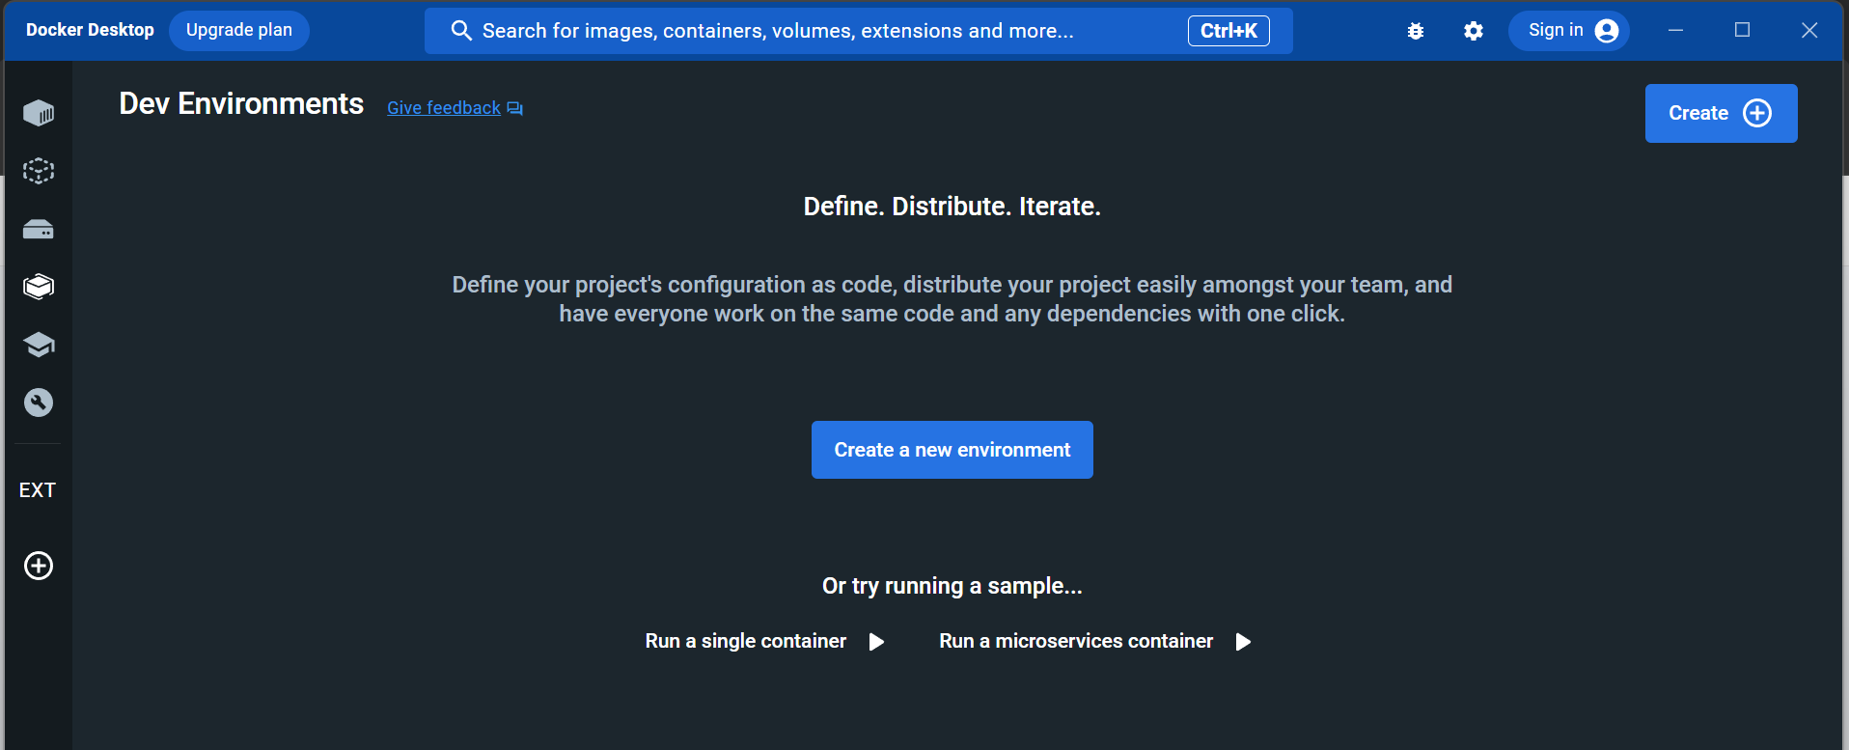
Task: Click the Or try running a sample text
Action: click(x=952, y=586)
